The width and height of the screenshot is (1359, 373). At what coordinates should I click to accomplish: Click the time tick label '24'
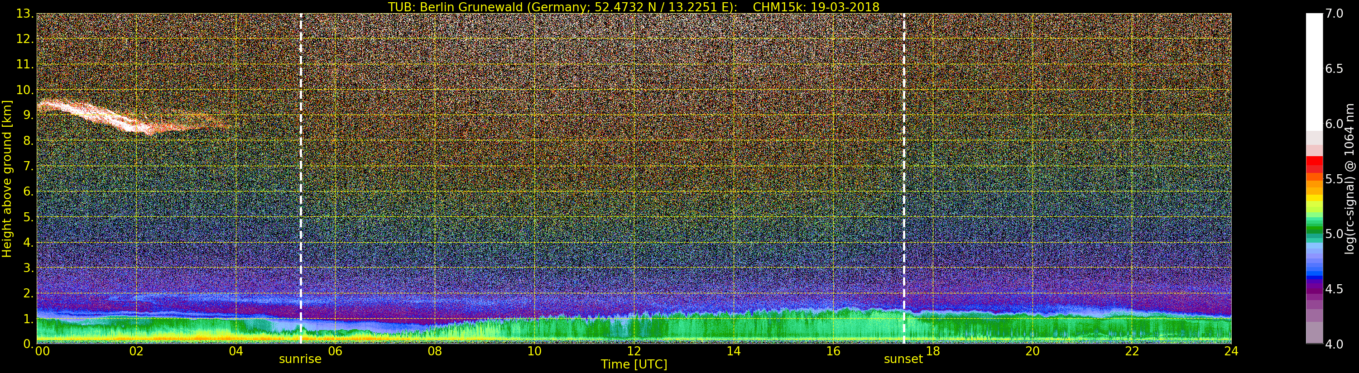coord(1231,351)
